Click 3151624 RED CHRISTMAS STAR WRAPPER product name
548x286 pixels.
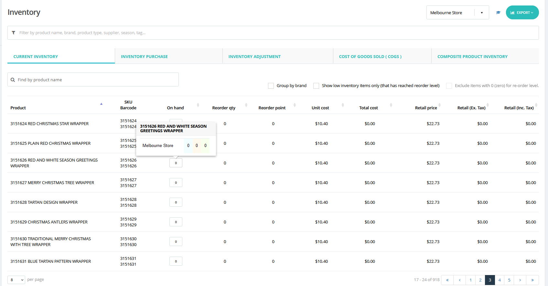(49, 123)
